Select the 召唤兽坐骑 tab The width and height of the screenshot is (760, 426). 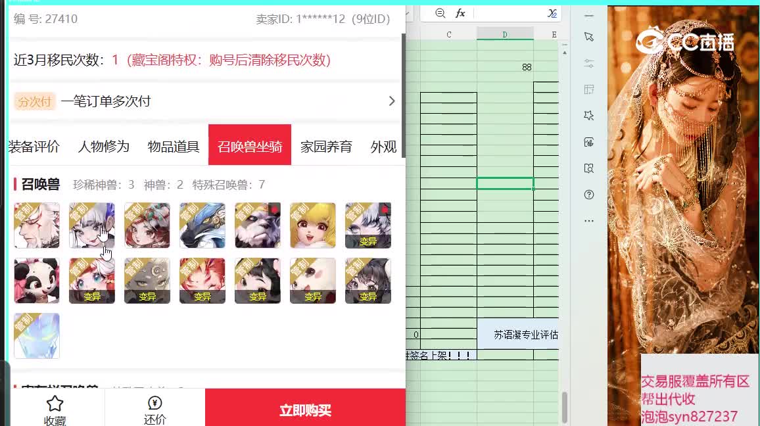250,145
